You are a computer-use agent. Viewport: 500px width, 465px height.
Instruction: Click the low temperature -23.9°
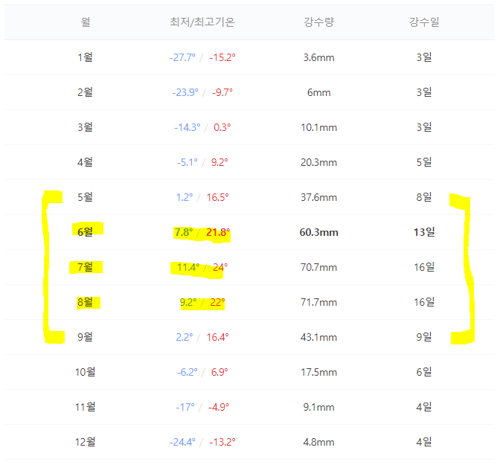point(185,92)
